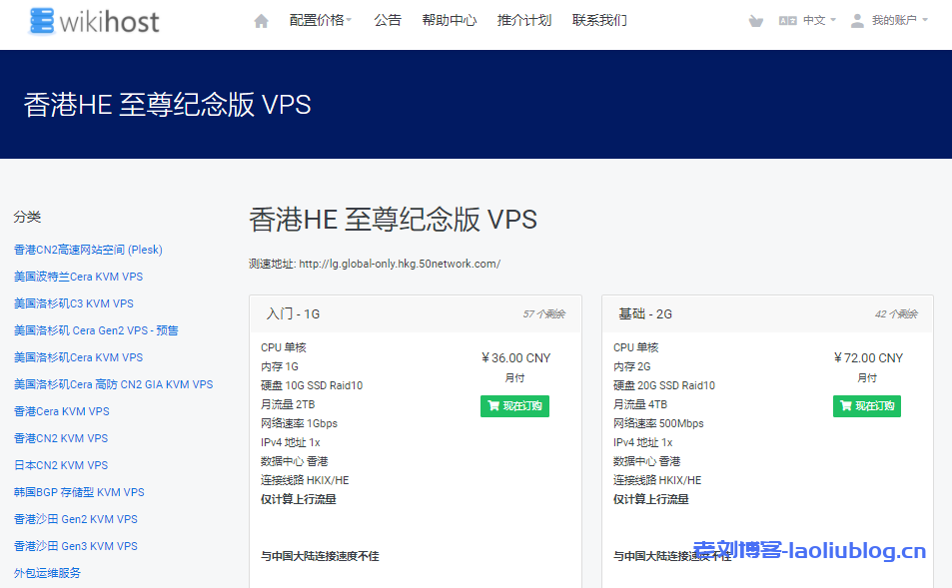Expand the 我的账户 account dropdown
This screenshot has height=588, width=952.
click(899, 21)
